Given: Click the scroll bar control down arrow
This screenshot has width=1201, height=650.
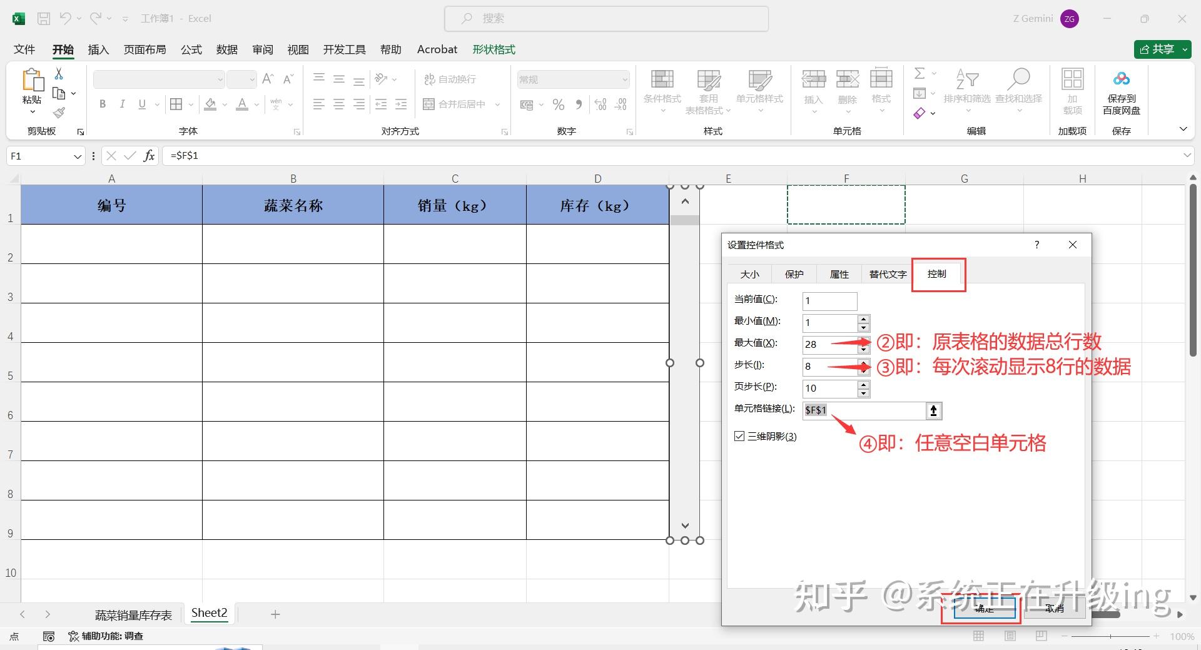Looking at the screenshot, I should (685, 526).
